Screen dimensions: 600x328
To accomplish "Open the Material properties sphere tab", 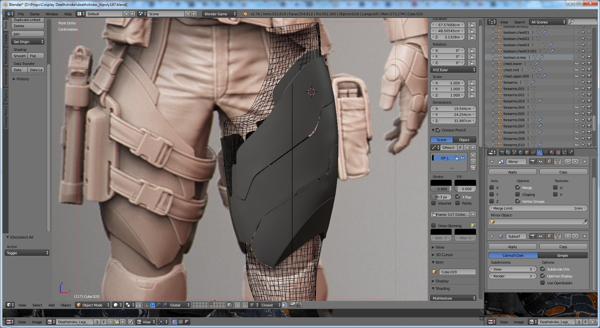I will tap(552, 152).
